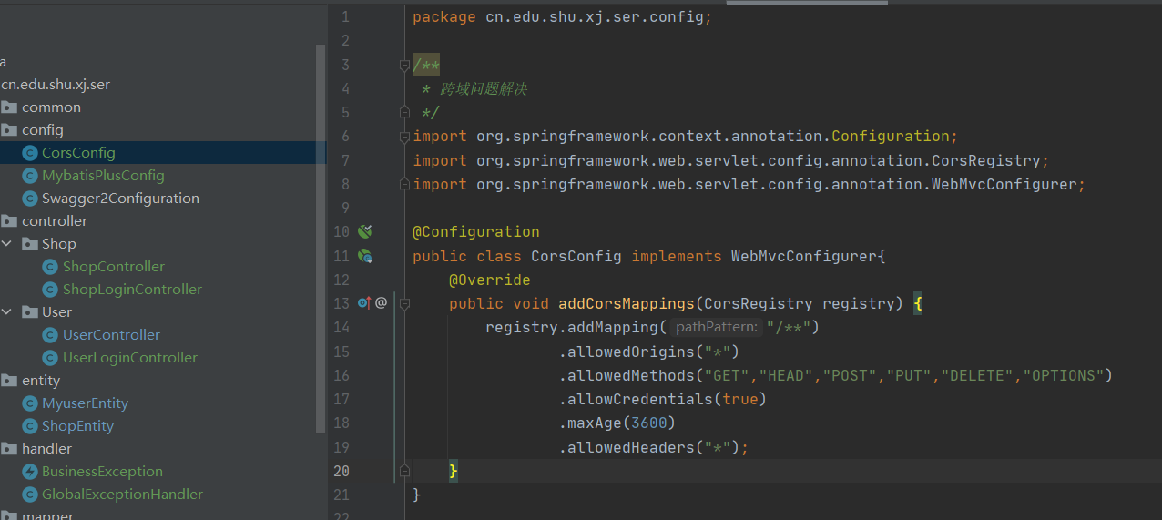Image resolution: width=1162 pixels, height=520 pixels.
Task: Click line number 14 in the gutter
Action: [x=341, y=327]
